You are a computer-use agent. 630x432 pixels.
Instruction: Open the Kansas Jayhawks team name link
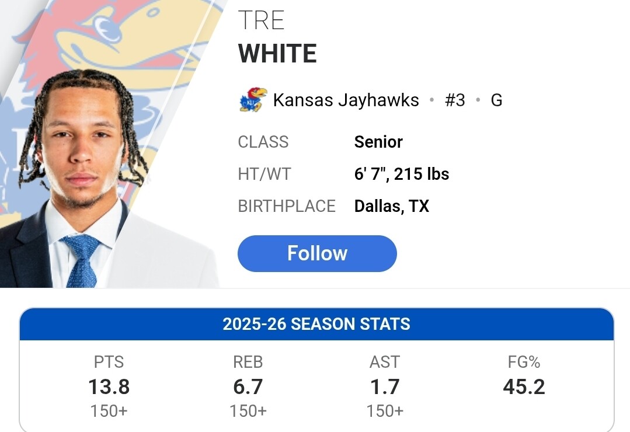pos(346,100)
